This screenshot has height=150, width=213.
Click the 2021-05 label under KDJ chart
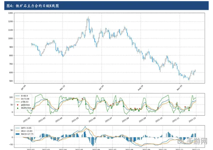point(75,120)
